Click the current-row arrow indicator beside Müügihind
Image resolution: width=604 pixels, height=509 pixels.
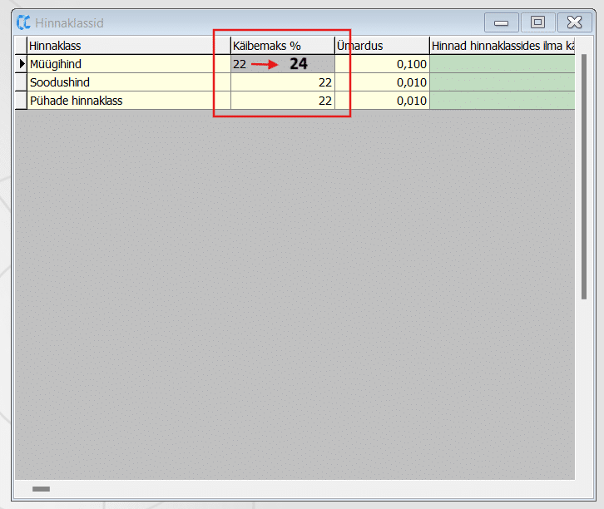click(x=22, y=63)
